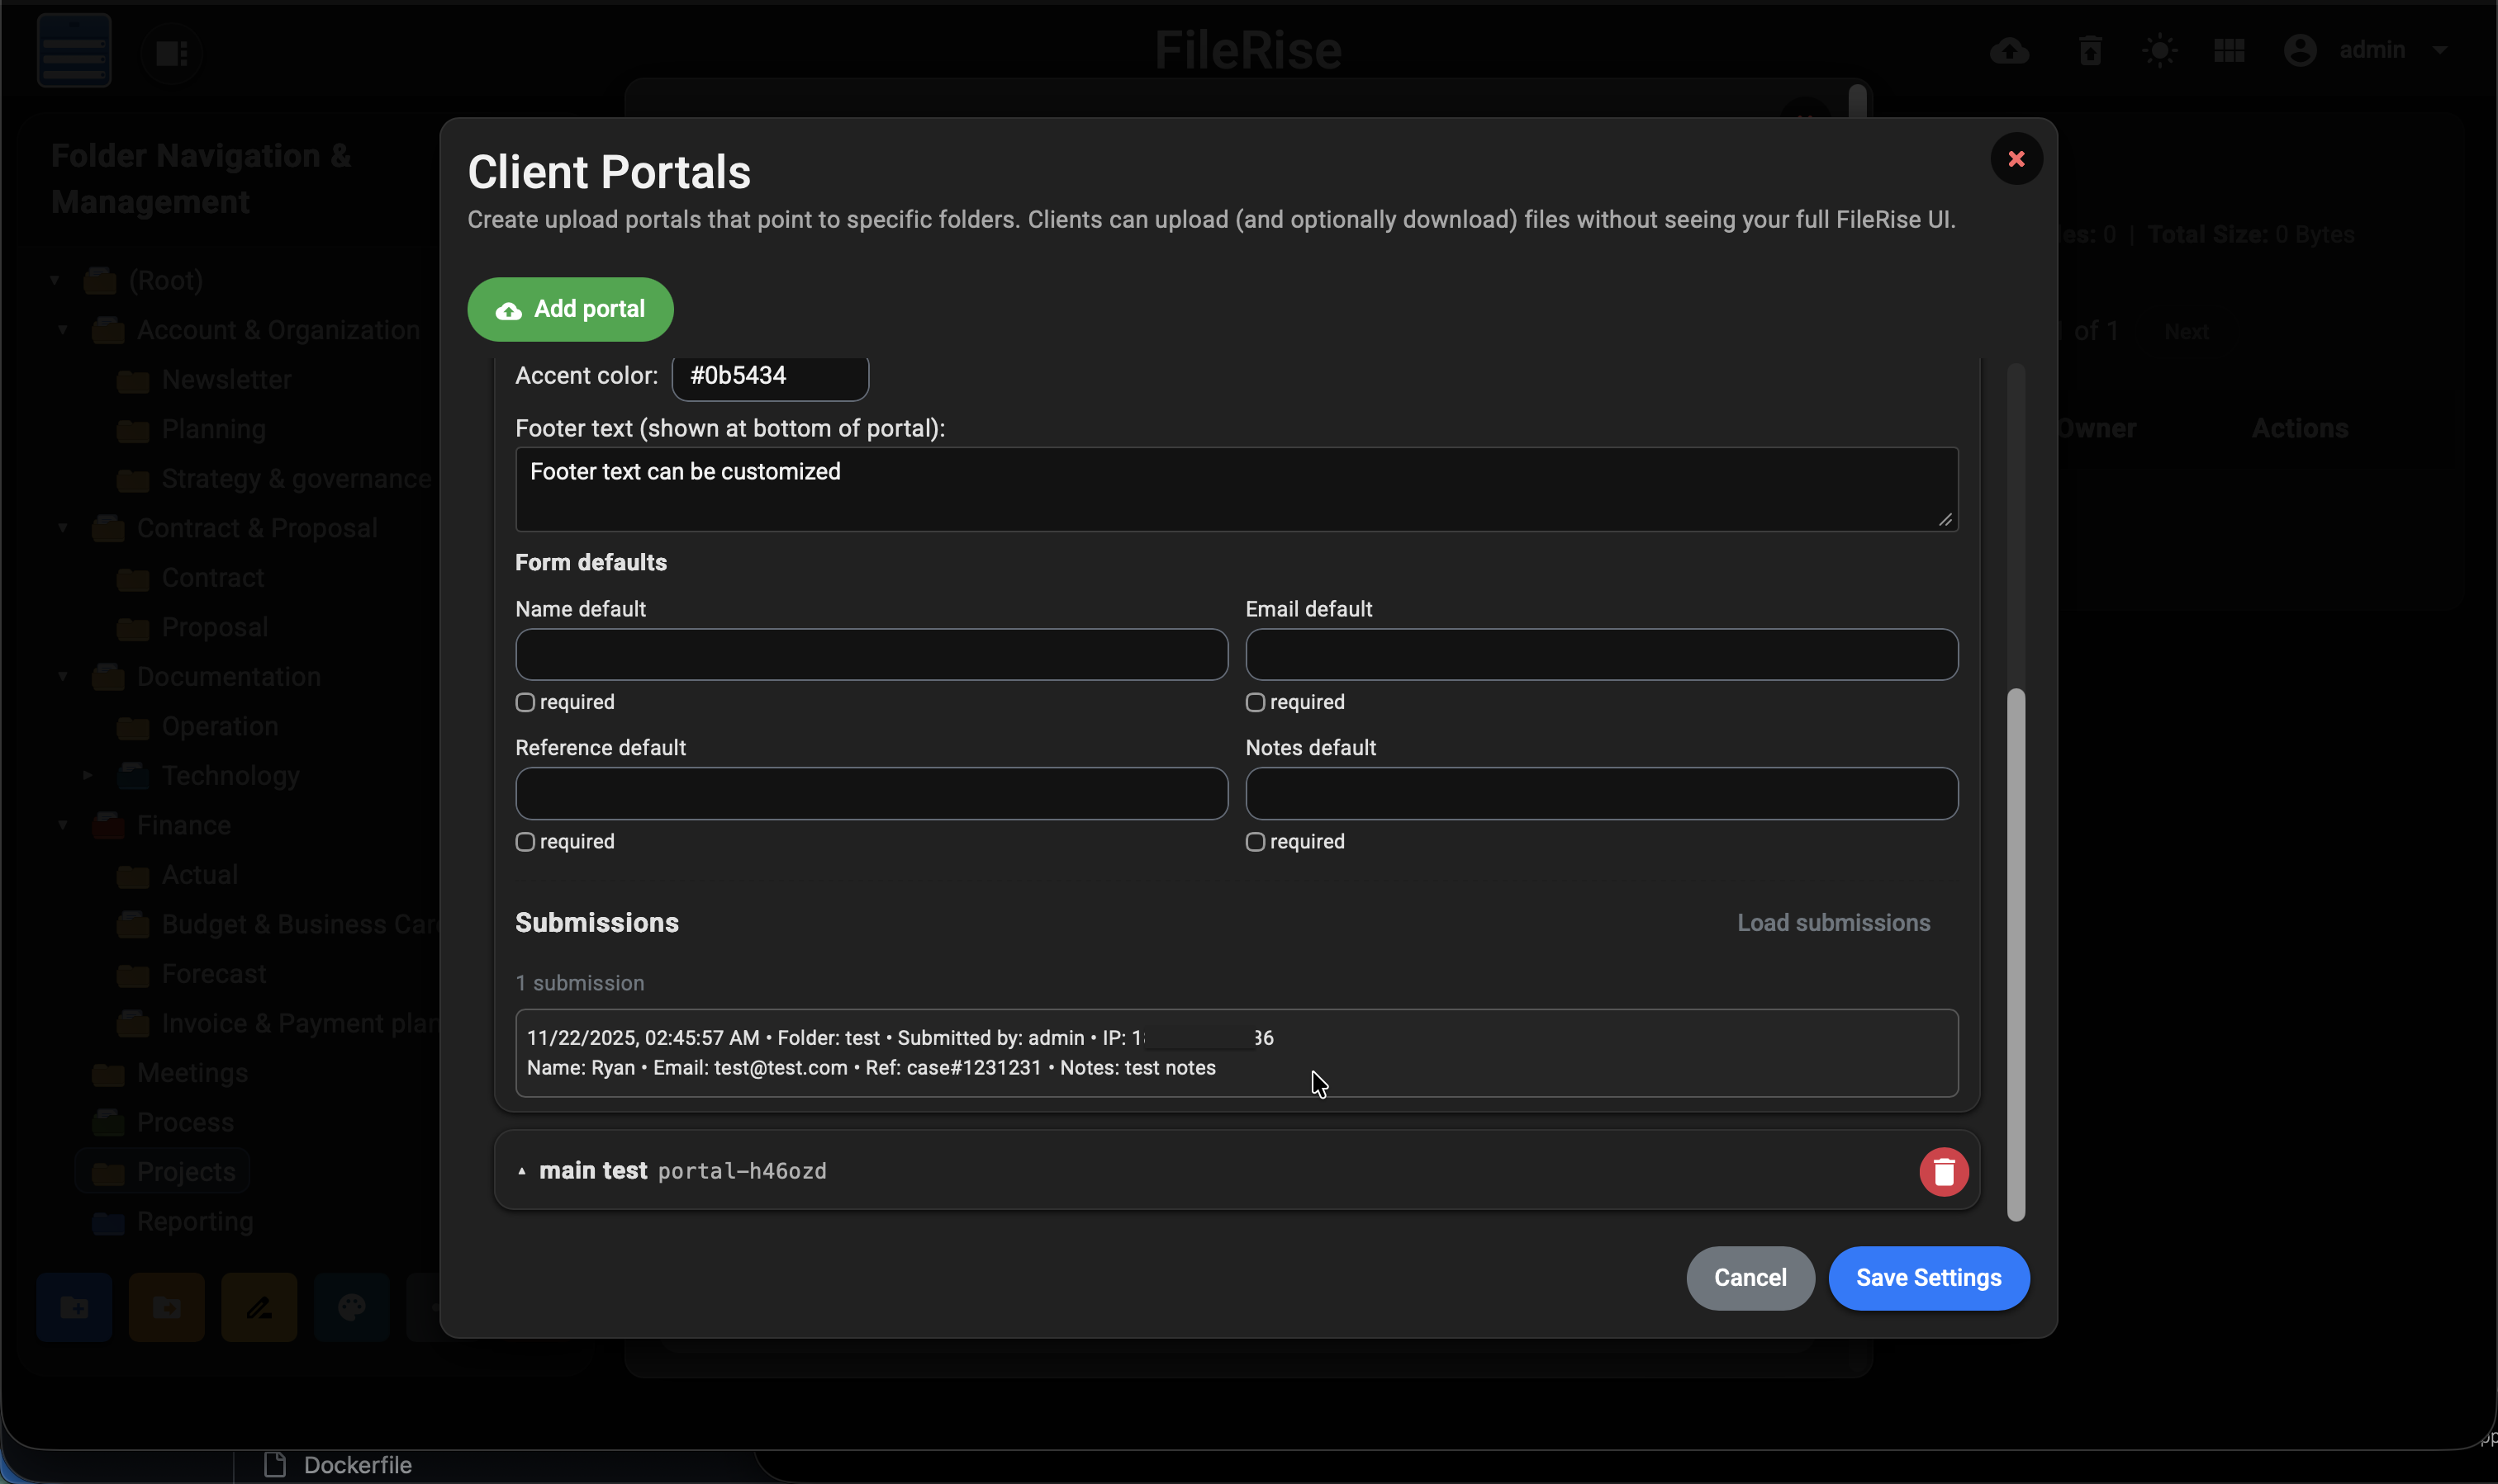Open the recycle bin trash icon
Image resolution: width=2498 pixels, height=1484 pixels.
[2090, 50]
